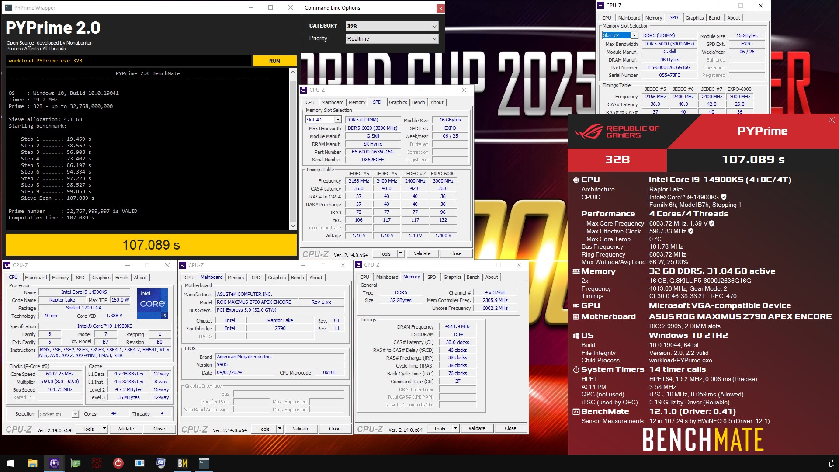Open Graphics tab in Mainboard CPU-Z window

277,278
